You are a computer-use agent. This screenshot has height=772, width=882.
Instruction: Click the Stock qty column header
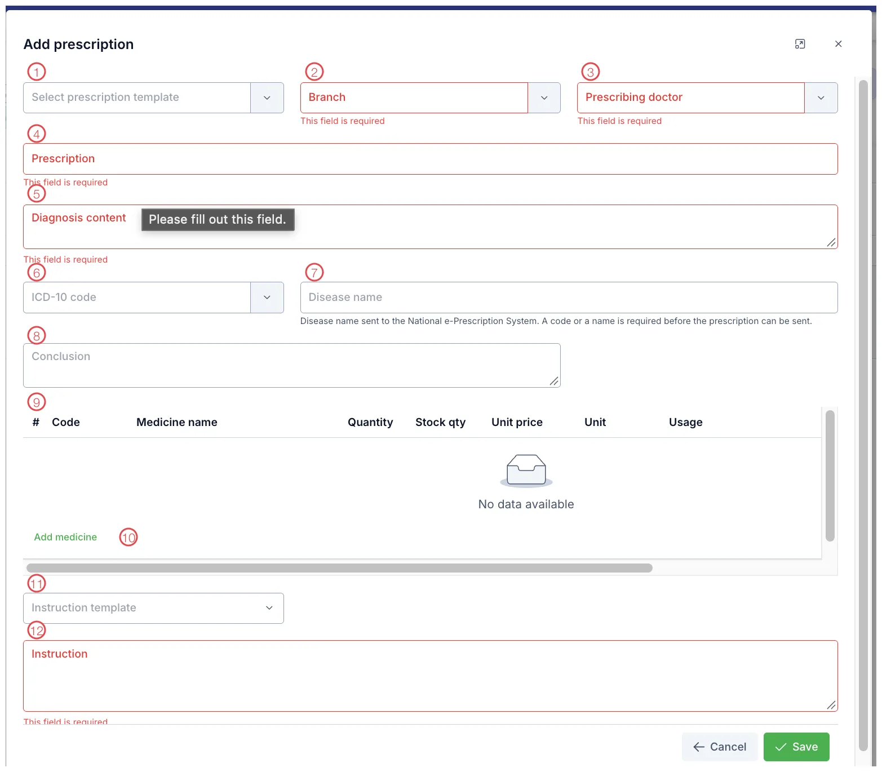tap(441, 422)
